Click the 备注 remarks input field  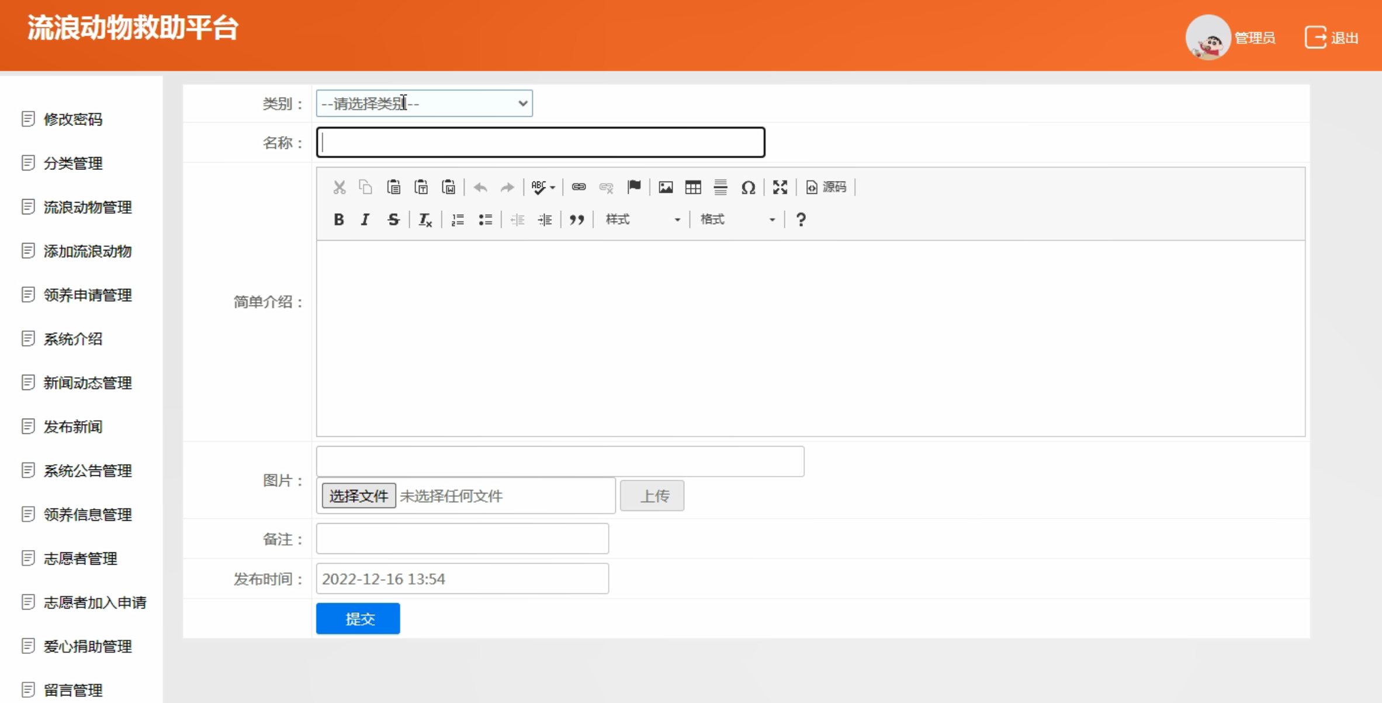click(x=462, y=538)
